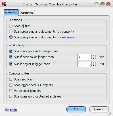Viewport: 113px width, 116px height.
Task: Select Scan all files option
Action: tap(11, 26)
